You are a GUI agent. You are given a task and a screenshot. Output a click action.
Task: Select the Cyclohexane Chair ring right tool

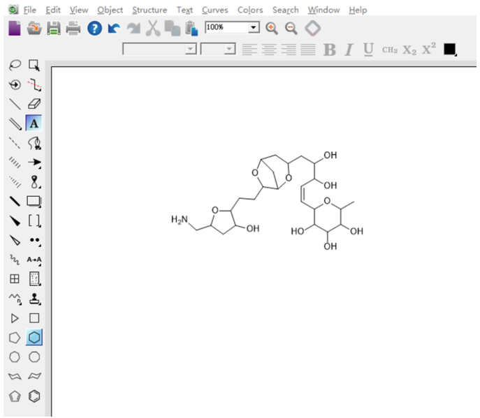coord(34,376)
